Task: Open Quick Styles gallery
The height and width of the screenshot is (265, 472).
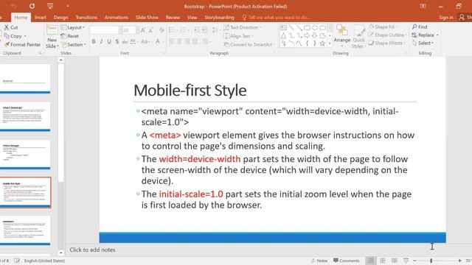Action: click(358, 37)
